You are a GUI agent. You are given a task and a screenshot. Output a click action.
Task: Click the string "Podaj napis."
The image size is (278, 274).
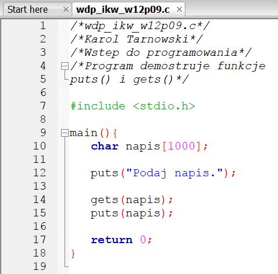click(174, 173)
